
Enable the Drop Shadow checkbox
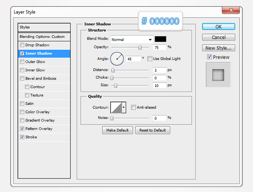click(x=22, y=45)
